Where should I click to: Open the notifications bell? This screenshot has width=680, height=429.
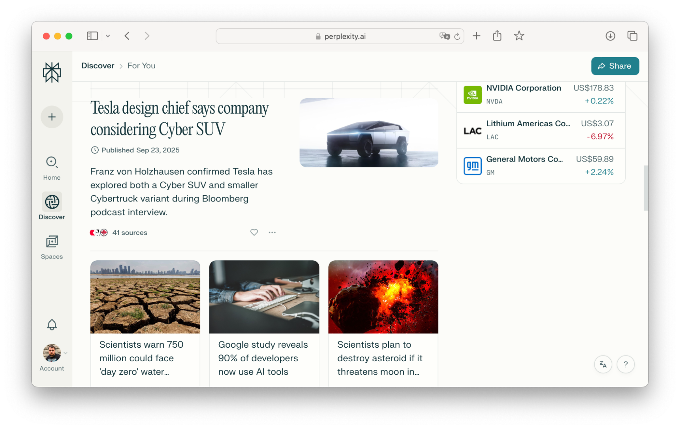52,325
